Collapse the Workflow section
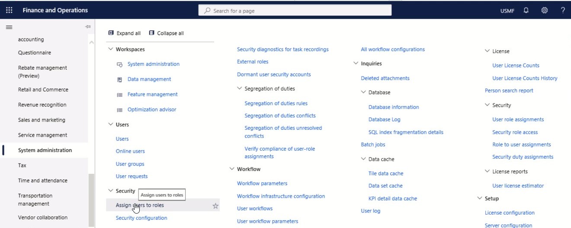 (232, 169)
